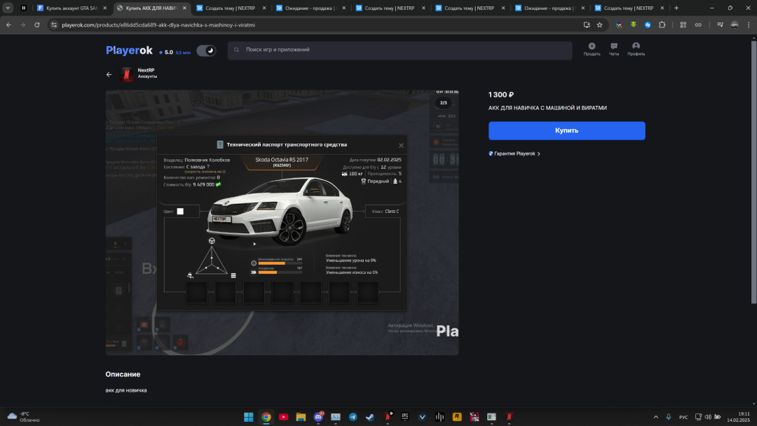Click the browser reload button
This screenshot has height=426, width=757.
[36, 25]
